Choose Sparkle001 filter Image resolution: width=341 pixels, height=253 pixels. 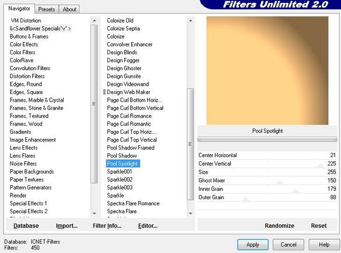tap(119, 171)
